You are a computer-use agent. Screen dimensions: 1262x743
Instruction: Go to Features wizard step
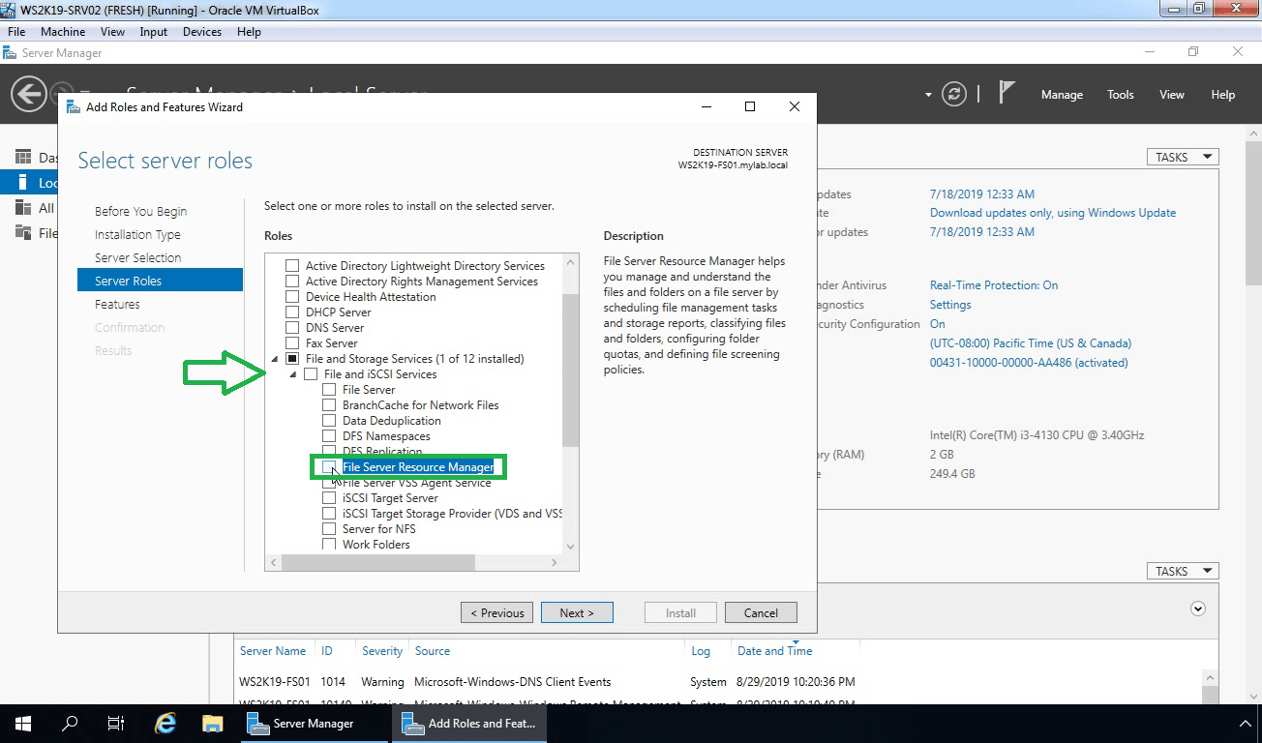pos(117,304)
